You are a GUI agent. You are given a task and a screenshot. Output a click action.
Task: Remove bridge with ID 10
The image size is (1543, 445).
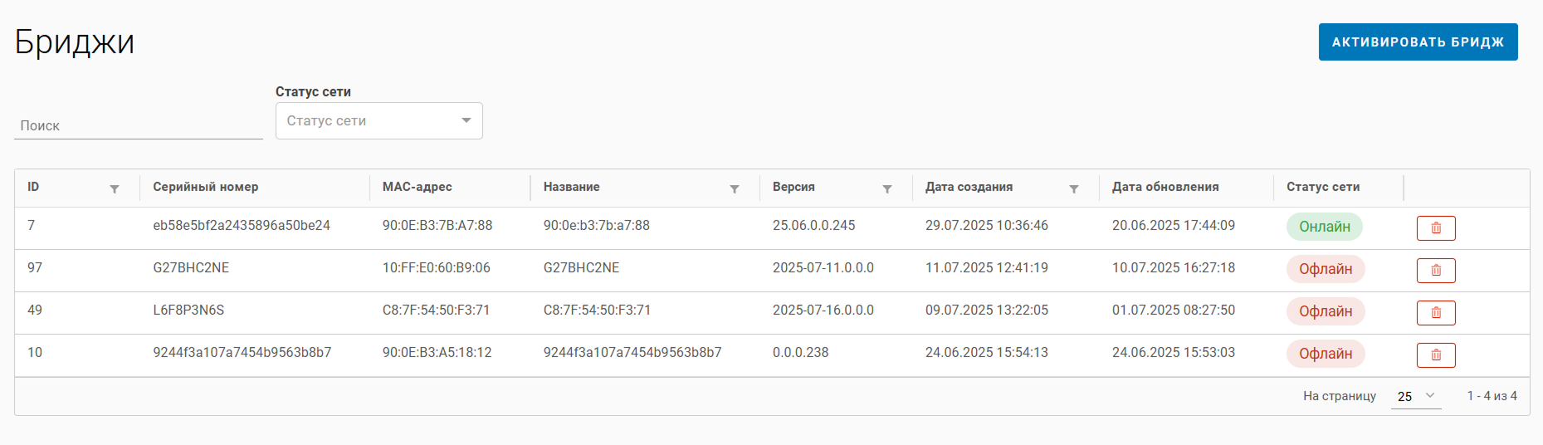click(x=1436, y=355)
